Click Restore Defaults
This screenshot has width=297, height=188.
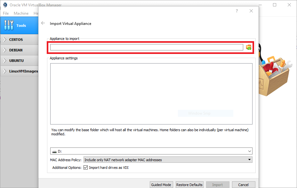click(189, 184)
